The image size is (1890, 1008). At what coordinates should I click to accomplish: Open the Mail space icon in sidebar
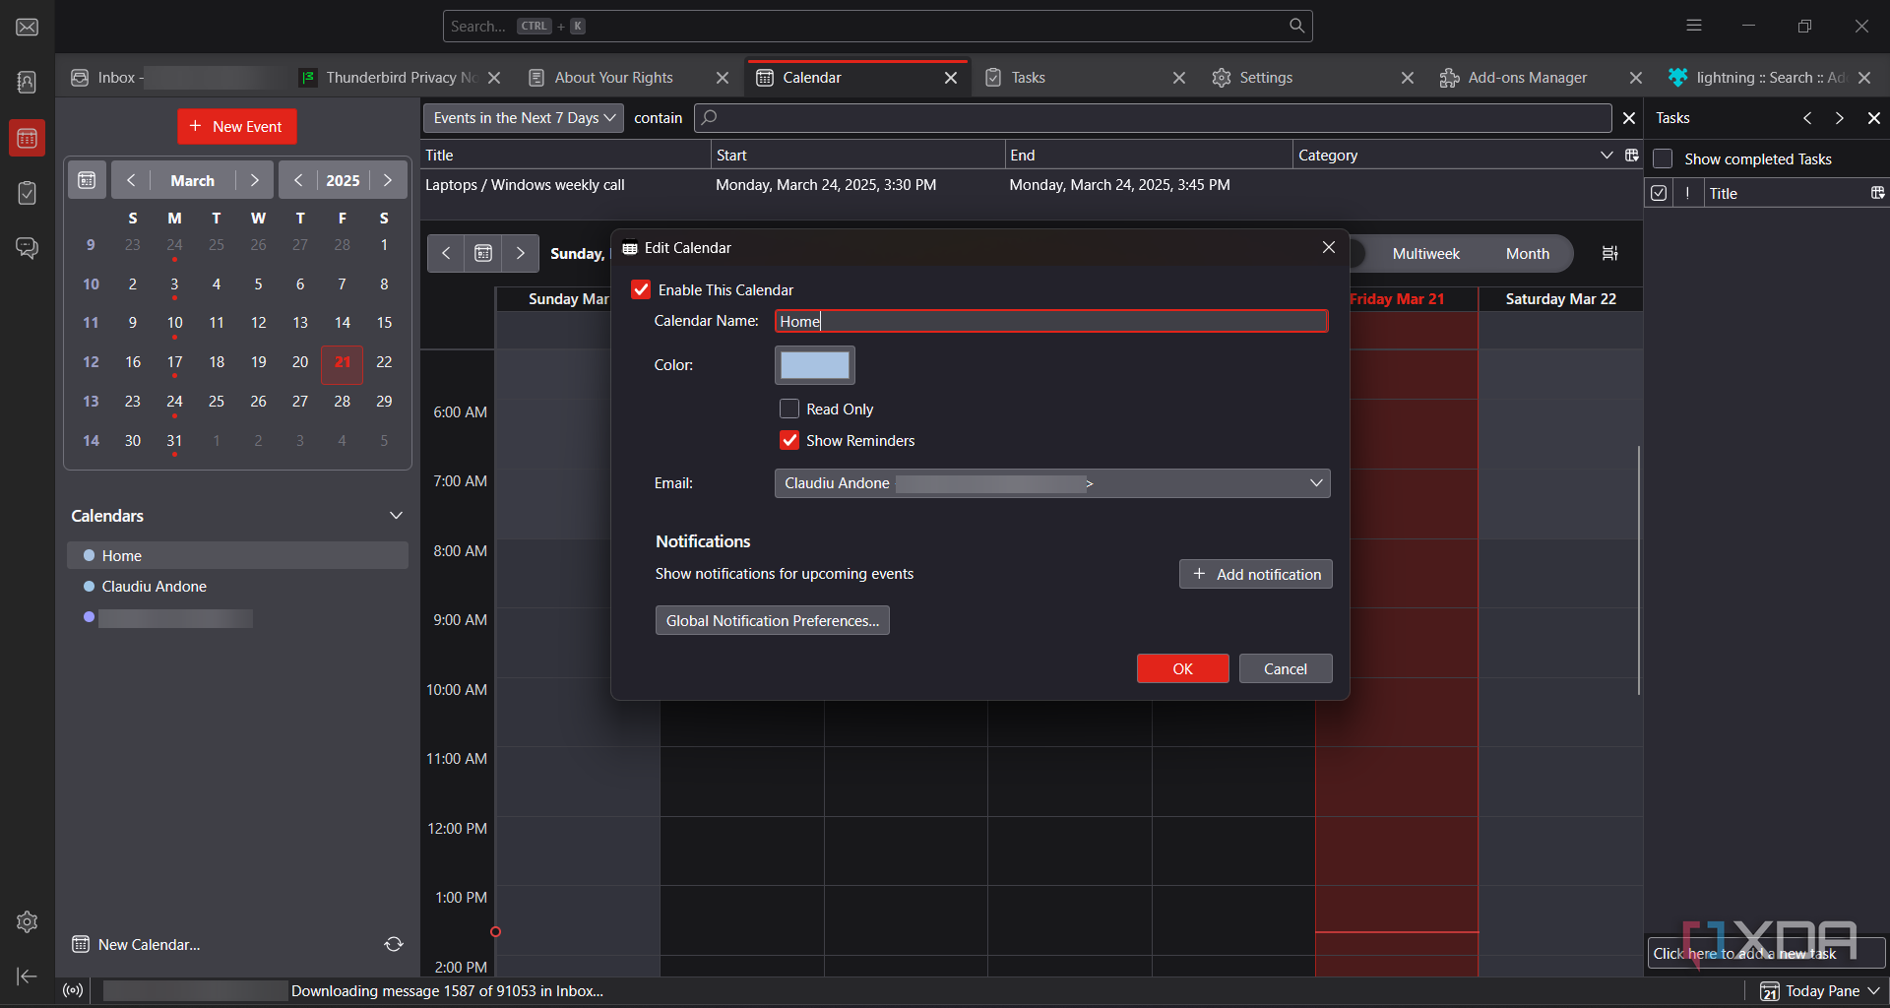click(x=27, y=27)
